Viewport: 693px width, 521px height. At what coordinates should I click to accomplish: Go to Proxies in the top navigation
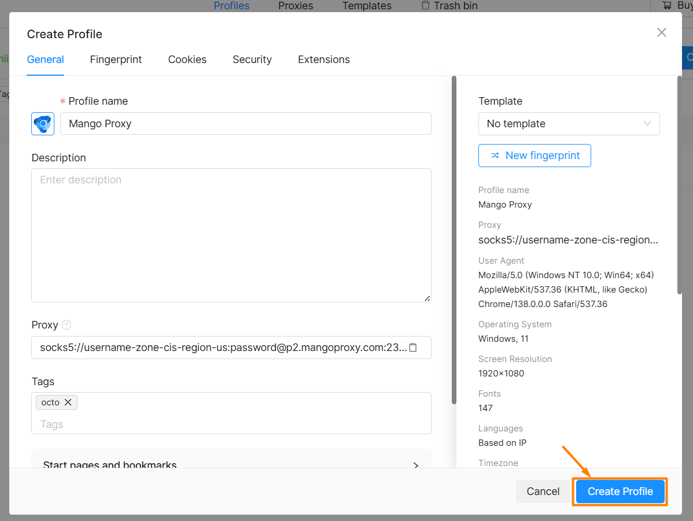296,6
